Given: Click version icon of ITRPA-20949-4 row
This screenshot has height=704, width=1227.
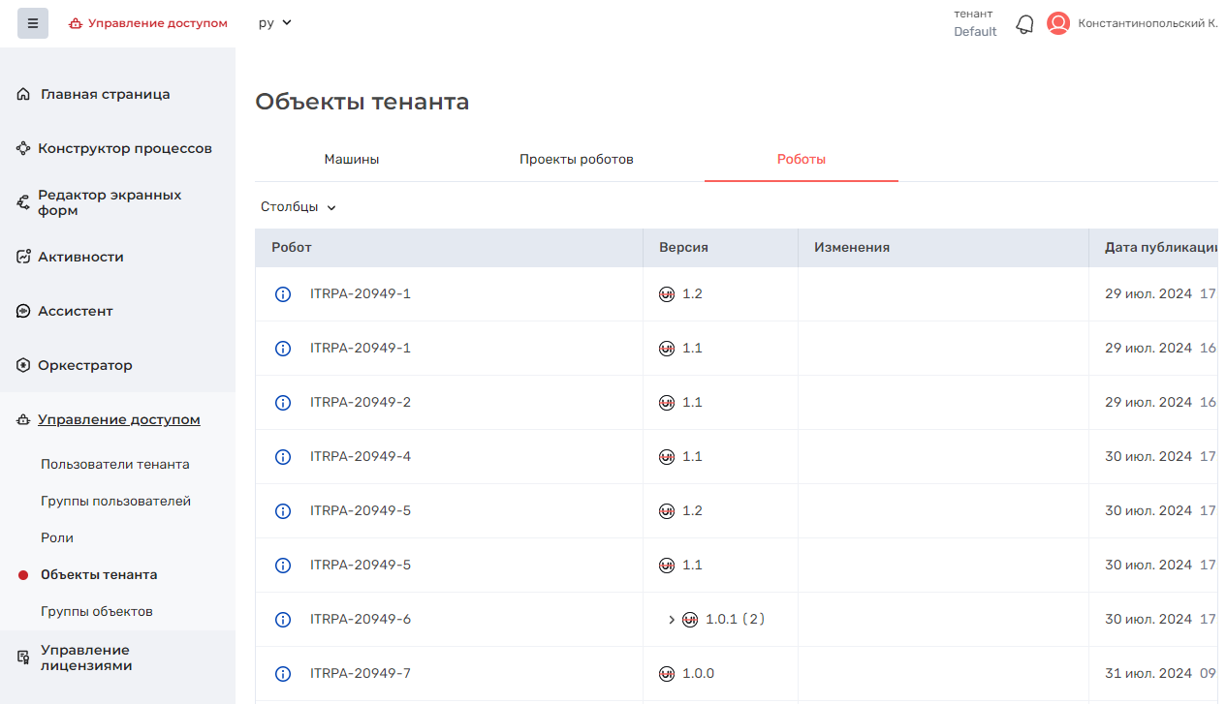Looking at the screenshot, I should click(x=667, y=457).
